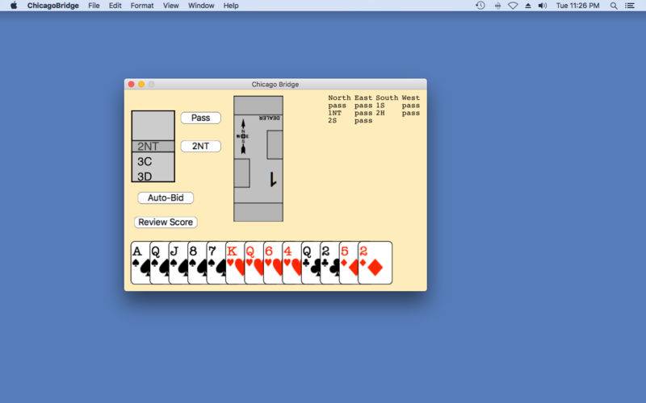Screen dimensions: 646x403
Task: Click the Ace of spades card
Action: point(140,263)
